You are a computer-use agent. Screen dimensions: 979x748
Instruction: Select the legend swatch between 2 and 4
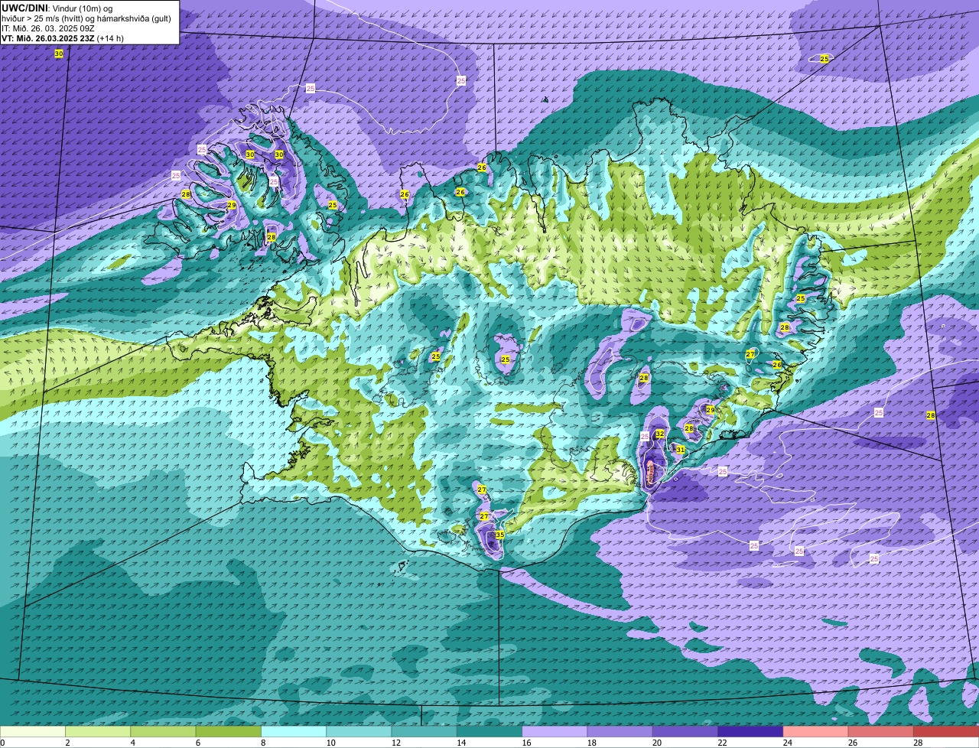point(98,731)
